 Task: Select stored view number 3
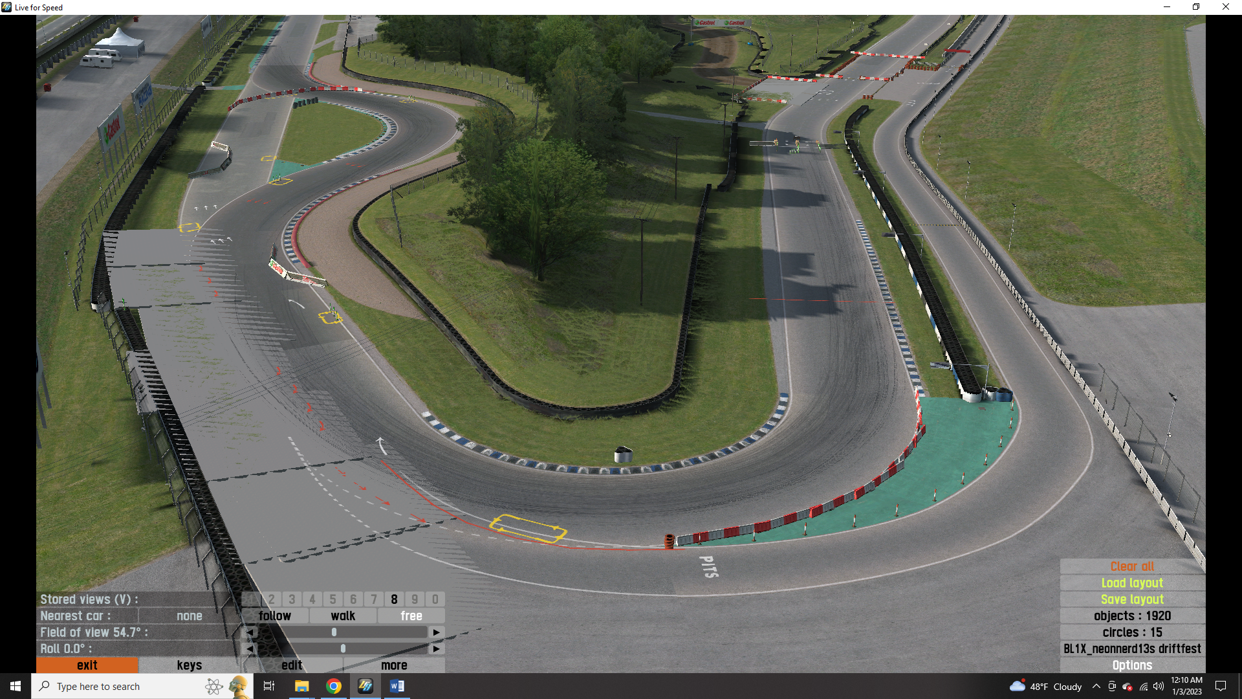point(292,599)
